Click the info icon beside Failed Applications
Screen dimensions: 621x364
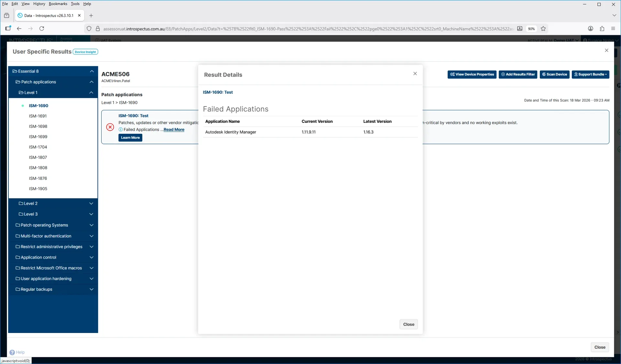(x=121, y=130)
